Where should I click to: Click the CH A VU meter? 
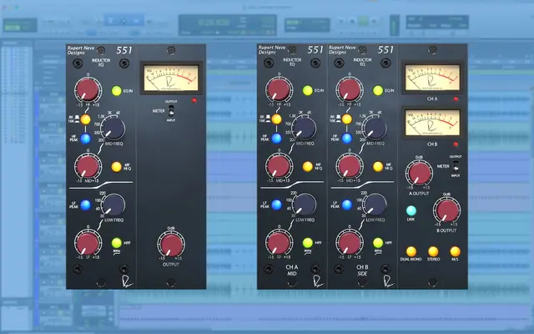point(432,78)
